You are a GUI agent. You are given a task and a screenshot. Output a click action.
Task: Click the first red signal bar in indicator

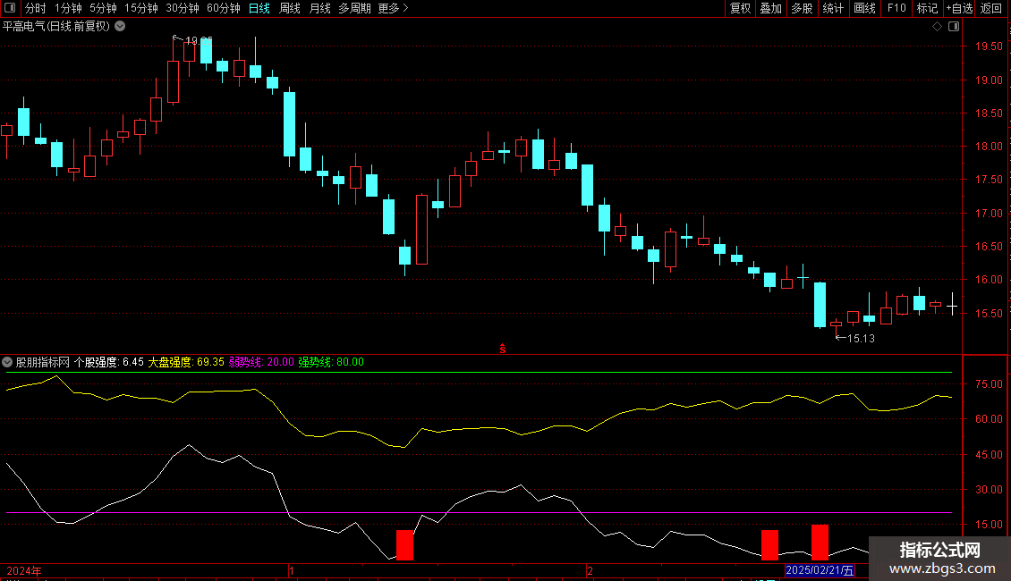tap(404, 545)
